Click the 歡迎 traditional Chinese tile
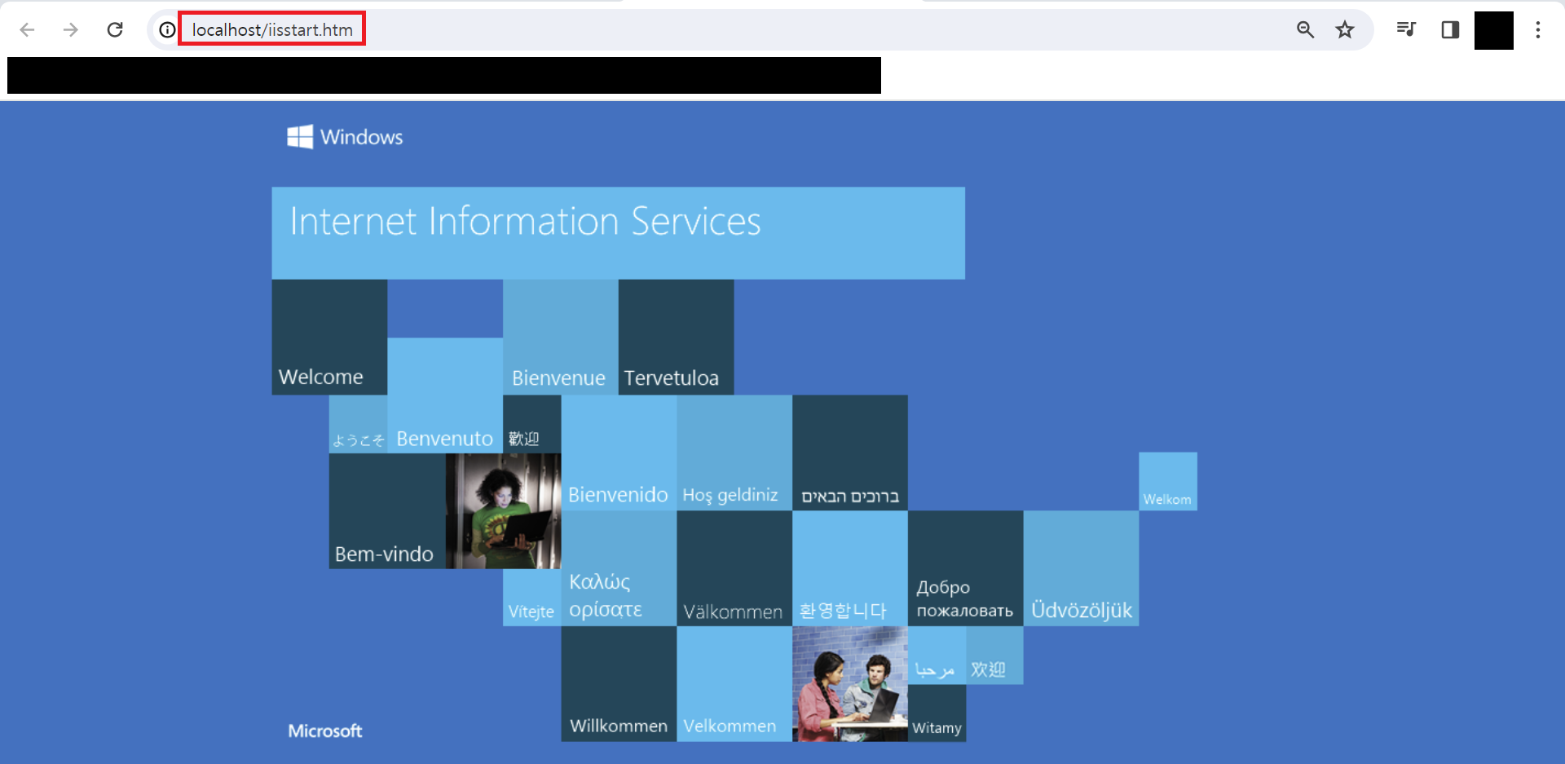1565x764 pixels. (x=531, y=424)
